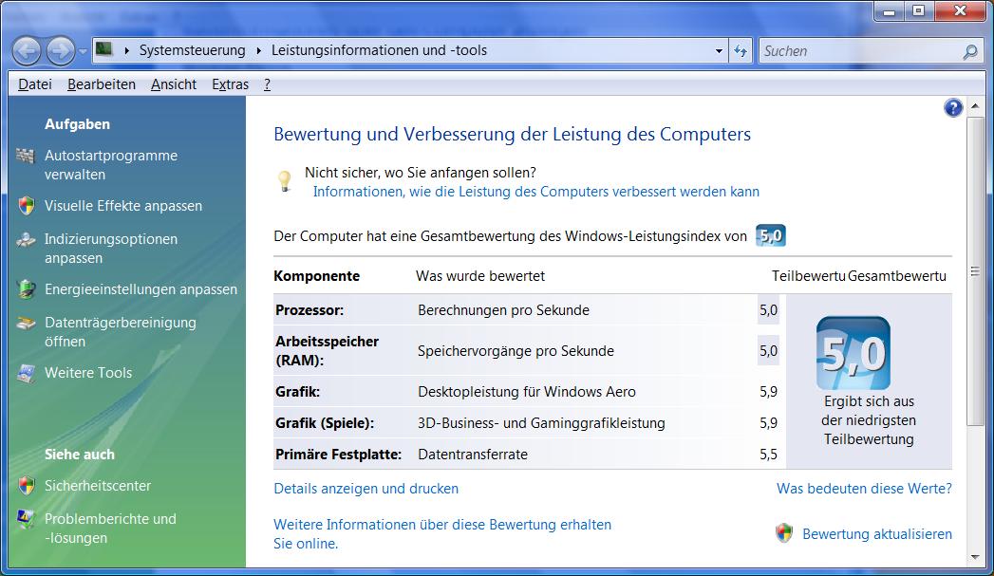The height and width of the screenshot is (576, 994).
Task: Click the Back navigation arrow
Action: click(27, 50)
